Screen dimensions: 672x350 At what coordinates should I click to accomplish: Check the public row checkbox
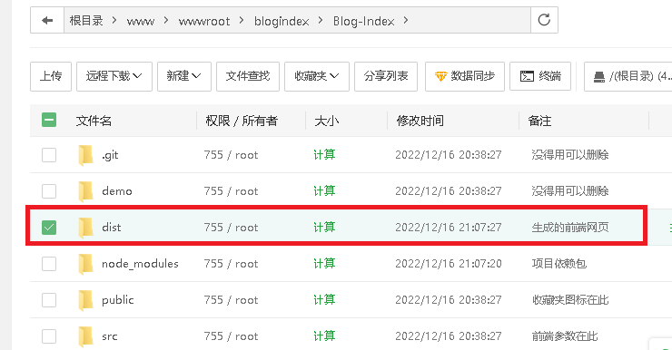[x=49, y=300]
